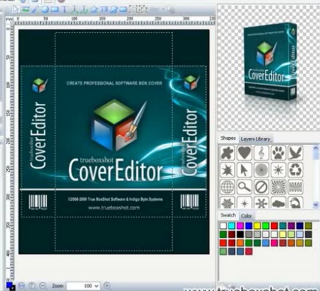This screenshot has height=291, width=320.
Task: Open the Shapes tab
Action: [228, 138]
